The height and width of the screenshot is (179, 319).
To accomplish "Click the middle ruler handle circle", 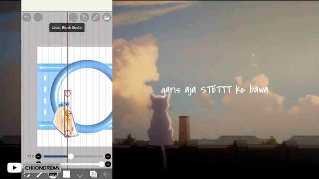I will pos(68,113).
